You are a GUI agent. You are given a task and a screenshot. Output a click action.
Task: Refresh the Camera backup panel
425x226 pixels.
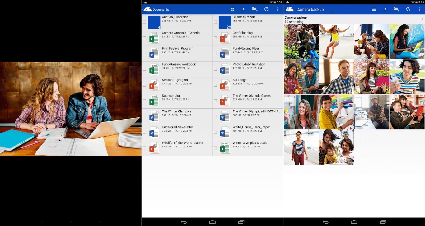(408, 10)
